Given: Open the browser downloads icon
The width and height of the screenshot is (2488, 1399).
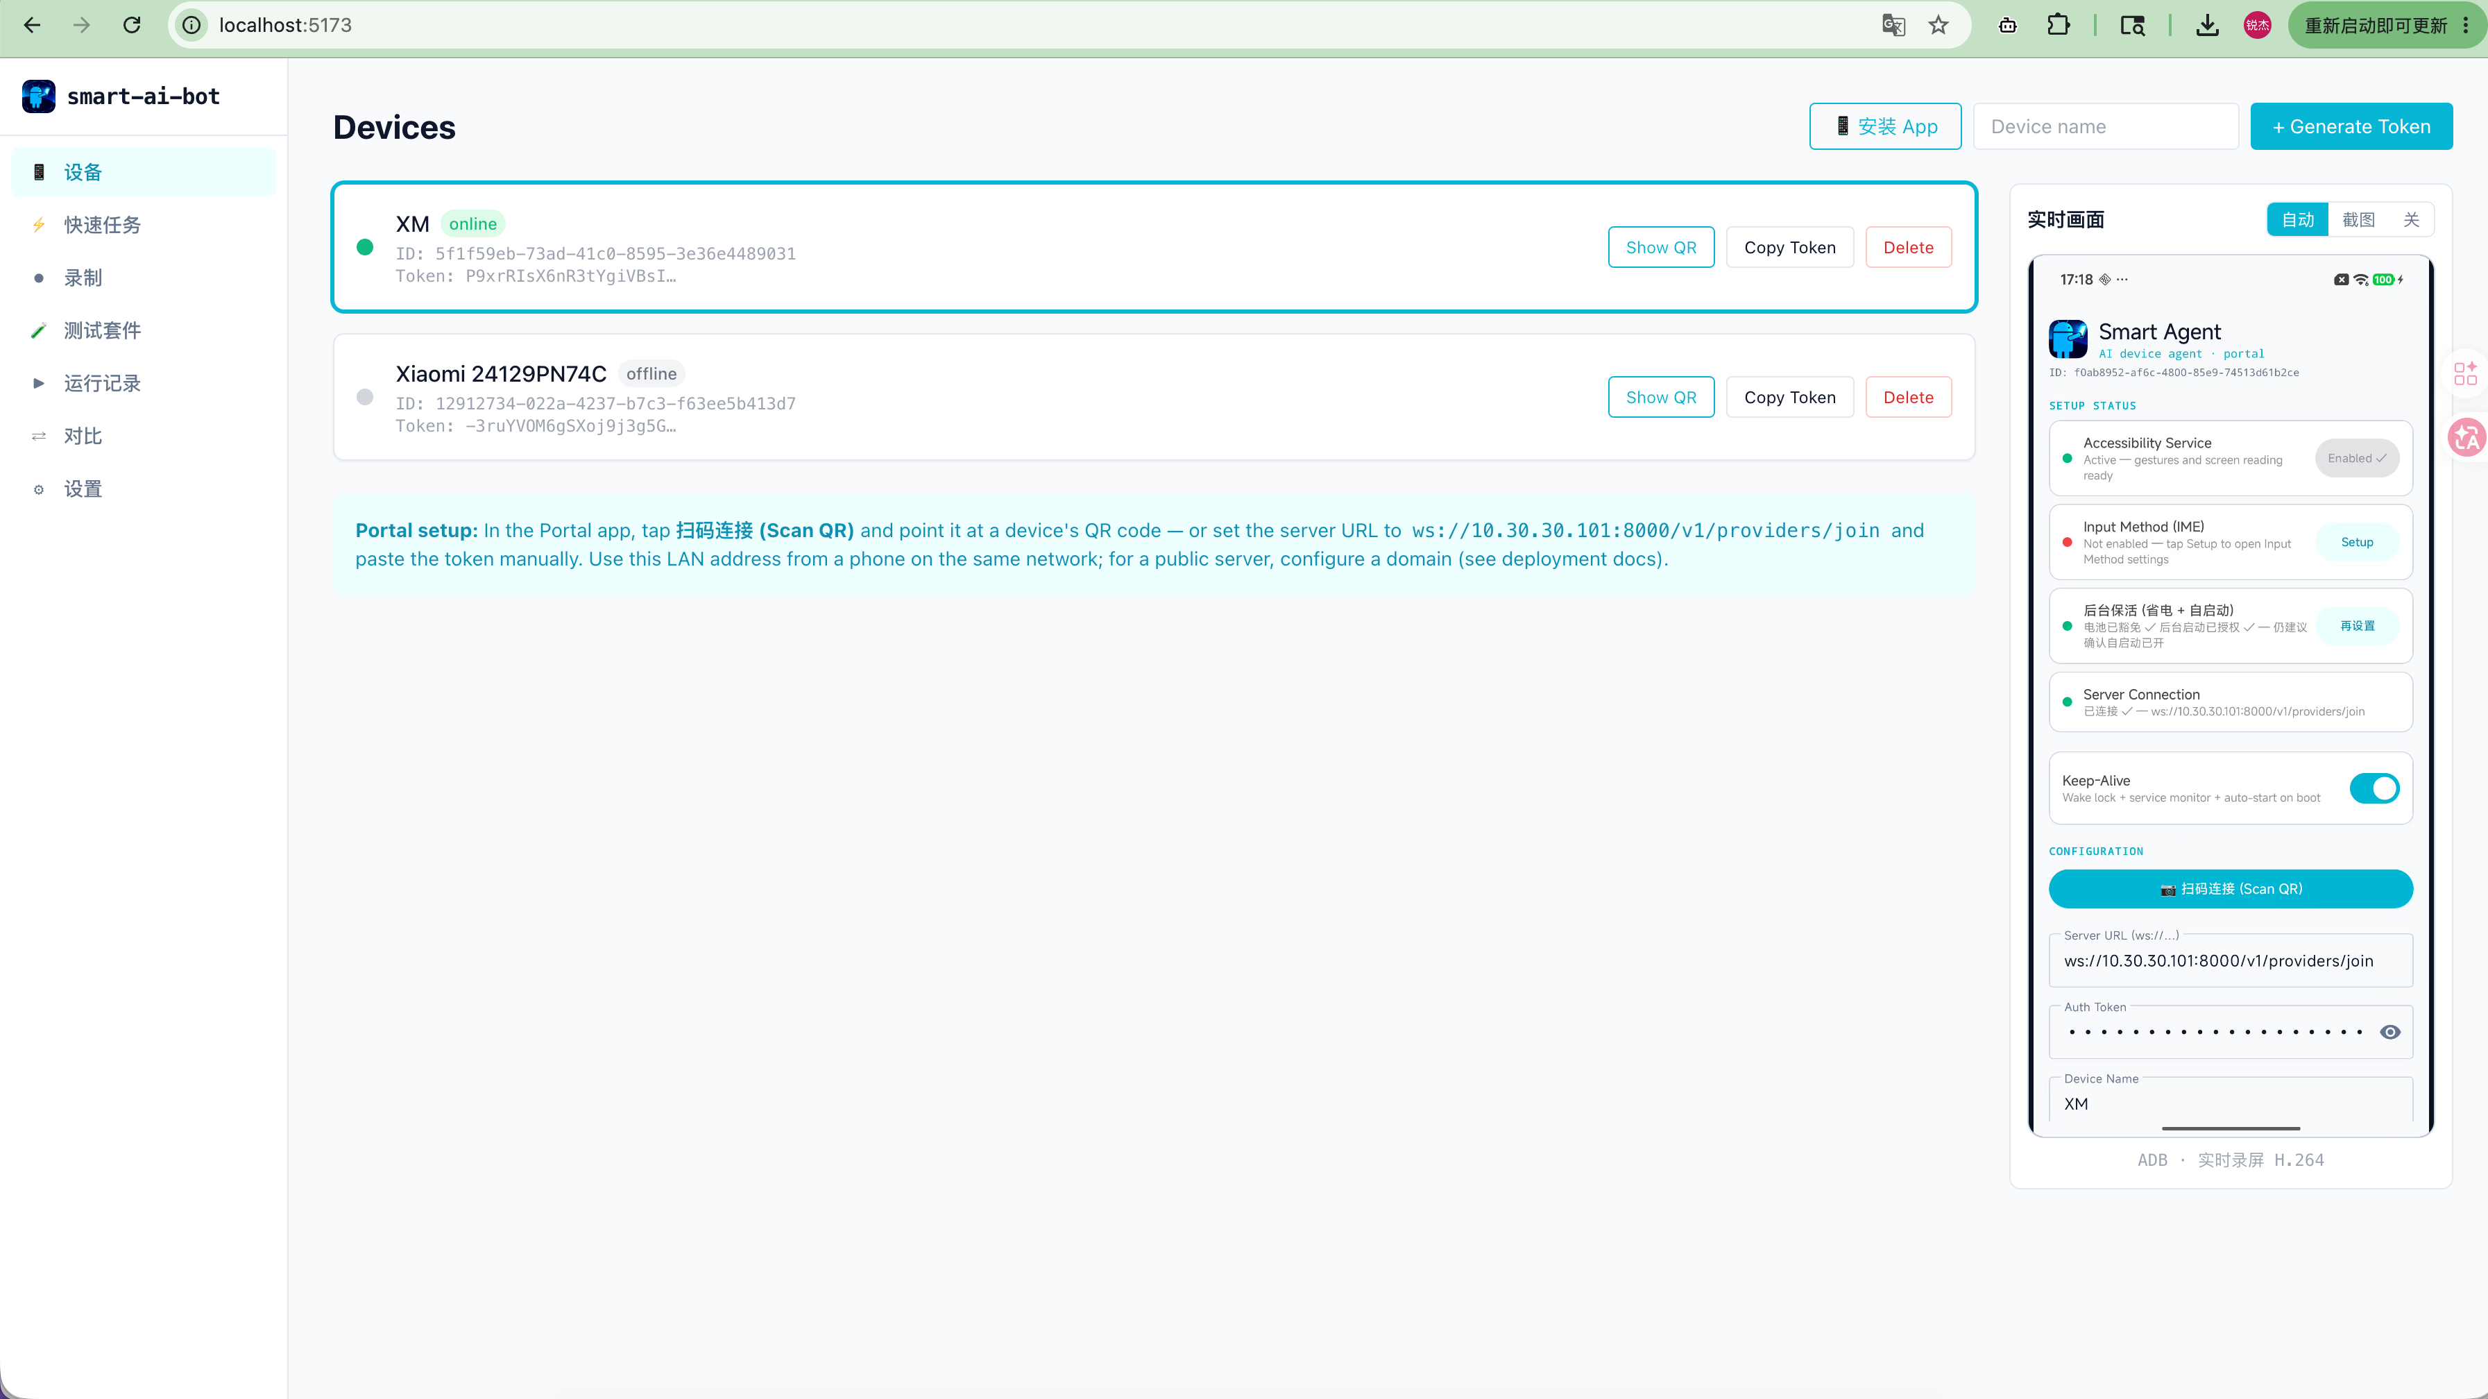Looking at the screenshot, I should 2207,25.
